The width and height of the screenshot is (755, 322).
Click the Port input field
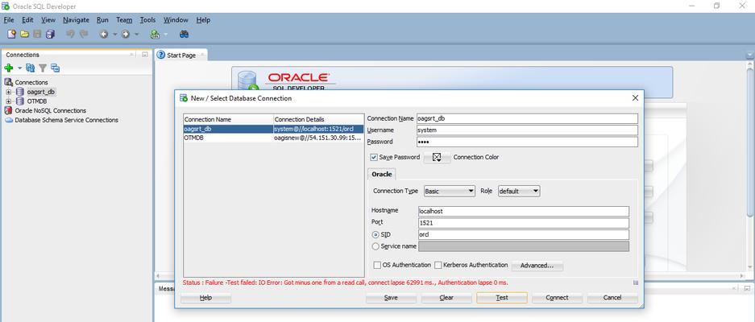[x=524, y=223]
